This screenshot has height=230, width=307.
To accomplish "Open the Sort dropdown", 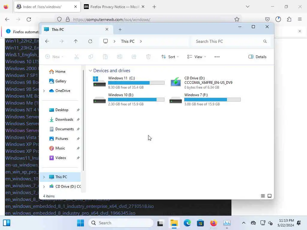I will [170, 57].
